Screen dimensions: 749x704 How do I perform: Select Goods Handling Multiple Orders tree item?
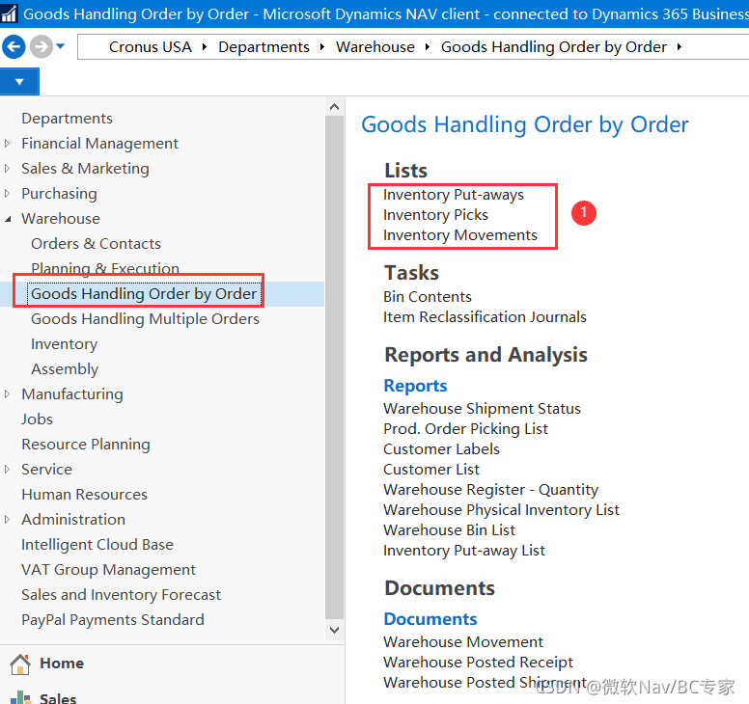(145, 319)
